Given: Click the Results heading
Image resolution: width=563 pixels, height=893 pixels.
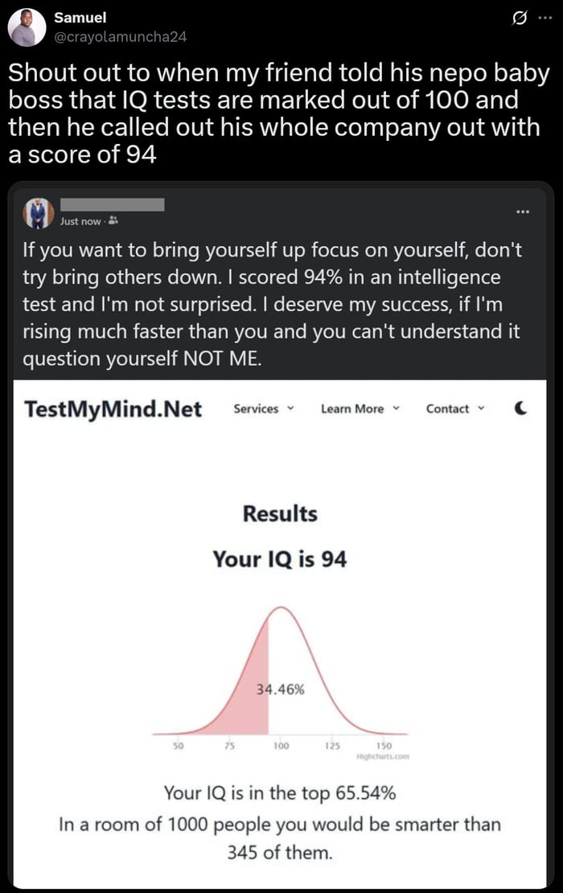Looking at the screenshot, I should point(282,514).
